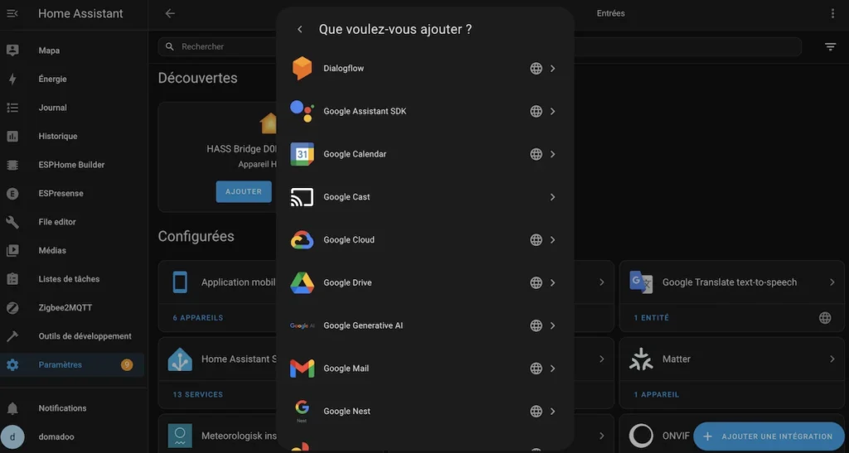Open Mapa in the sidebar
The image size is (849, 453).
coord(72,51)
